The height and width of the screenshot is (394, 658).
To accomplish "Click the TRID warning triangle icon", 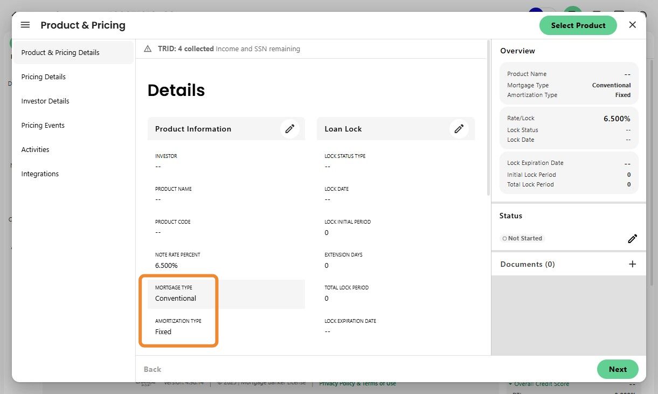I will coord(148,49).
